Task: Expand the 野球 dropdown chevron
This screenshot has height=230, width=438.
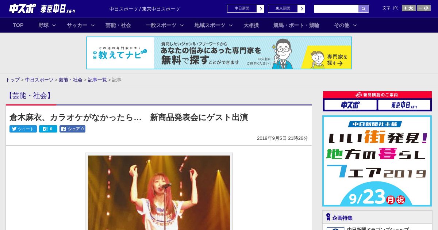Action: 54,25
